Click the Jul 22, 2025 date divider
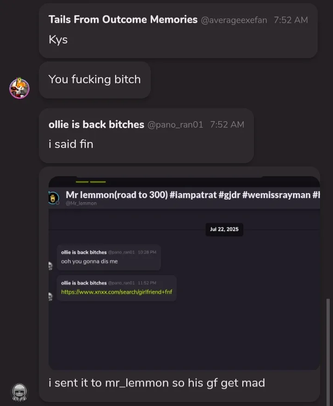Image resolution: width=333 pixels, height=406 pixels. point(224,229)
